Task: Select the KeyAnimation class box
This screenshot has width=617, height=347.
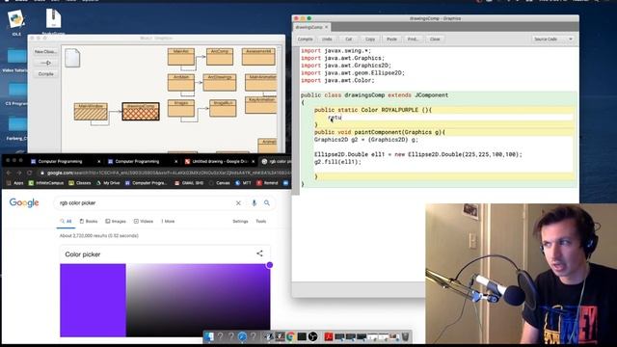Action: [x=261, y=105]
